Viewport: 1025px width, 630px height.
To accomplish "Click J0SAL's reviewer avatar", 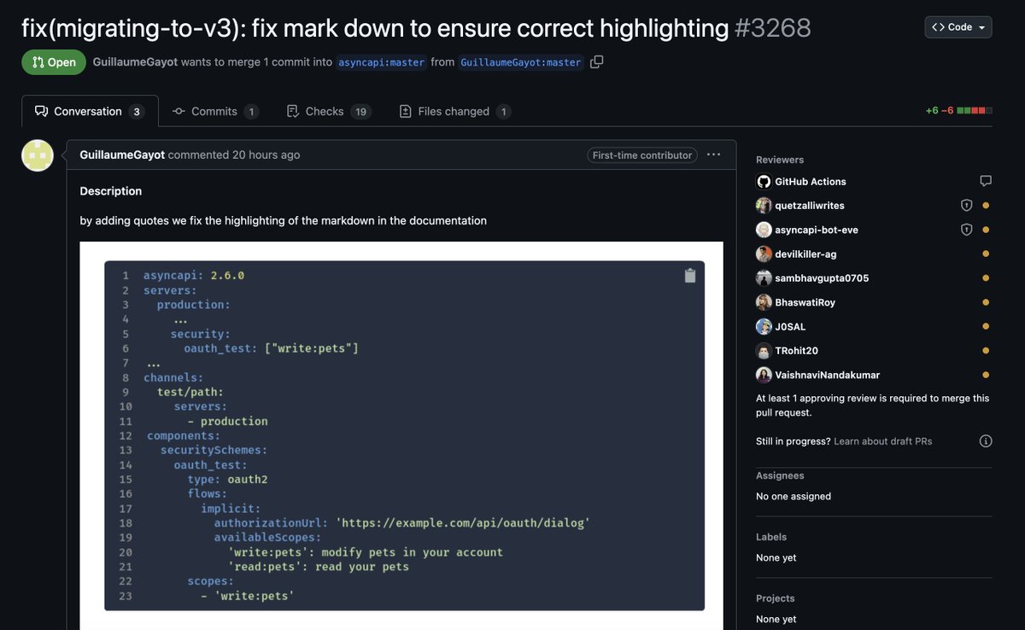I will point(764,326).
